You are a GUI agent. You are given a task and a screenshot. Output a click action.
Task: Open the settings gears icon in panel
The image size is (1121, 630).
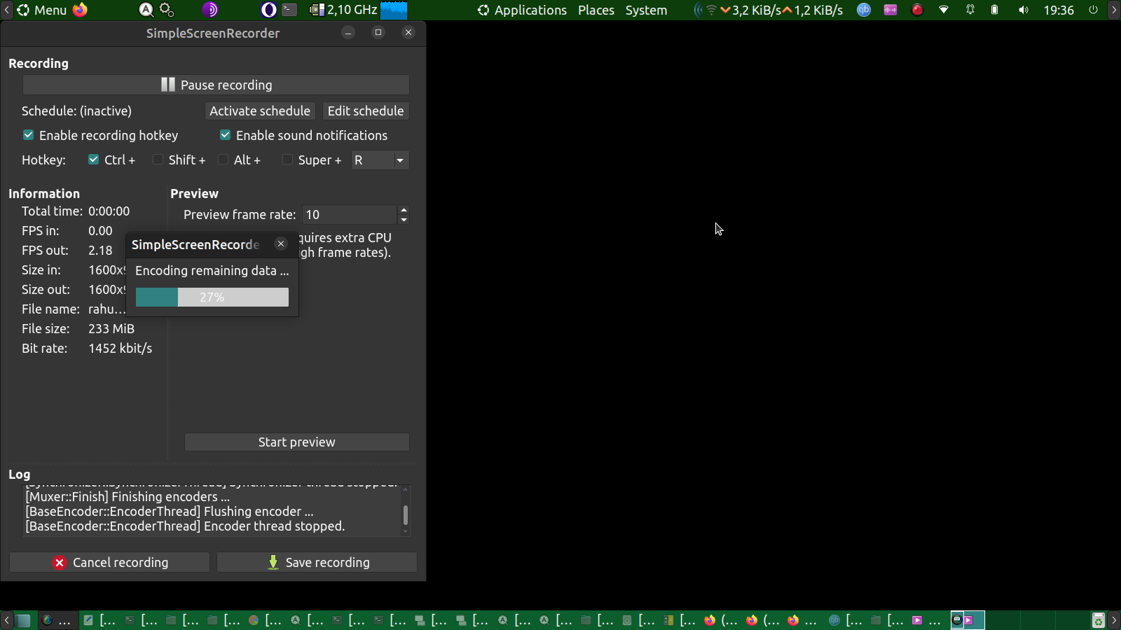coord(167,10)
